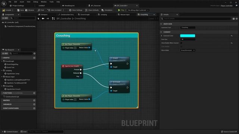Open the File menu
This screenshot has height=134, width=239.
pos(10,2)
